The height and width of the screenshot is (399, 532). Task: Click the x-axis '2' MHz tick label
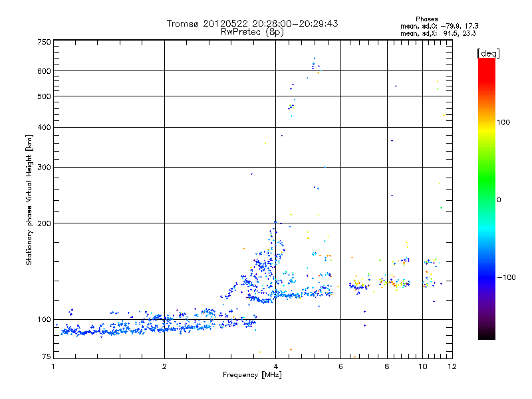tap(164, 366)
